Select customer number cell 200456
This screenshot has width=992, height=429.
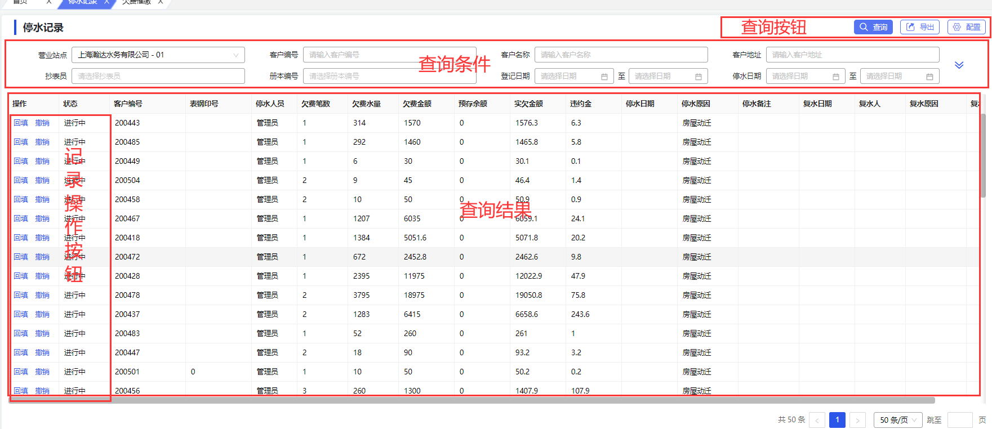pos(127,391)
